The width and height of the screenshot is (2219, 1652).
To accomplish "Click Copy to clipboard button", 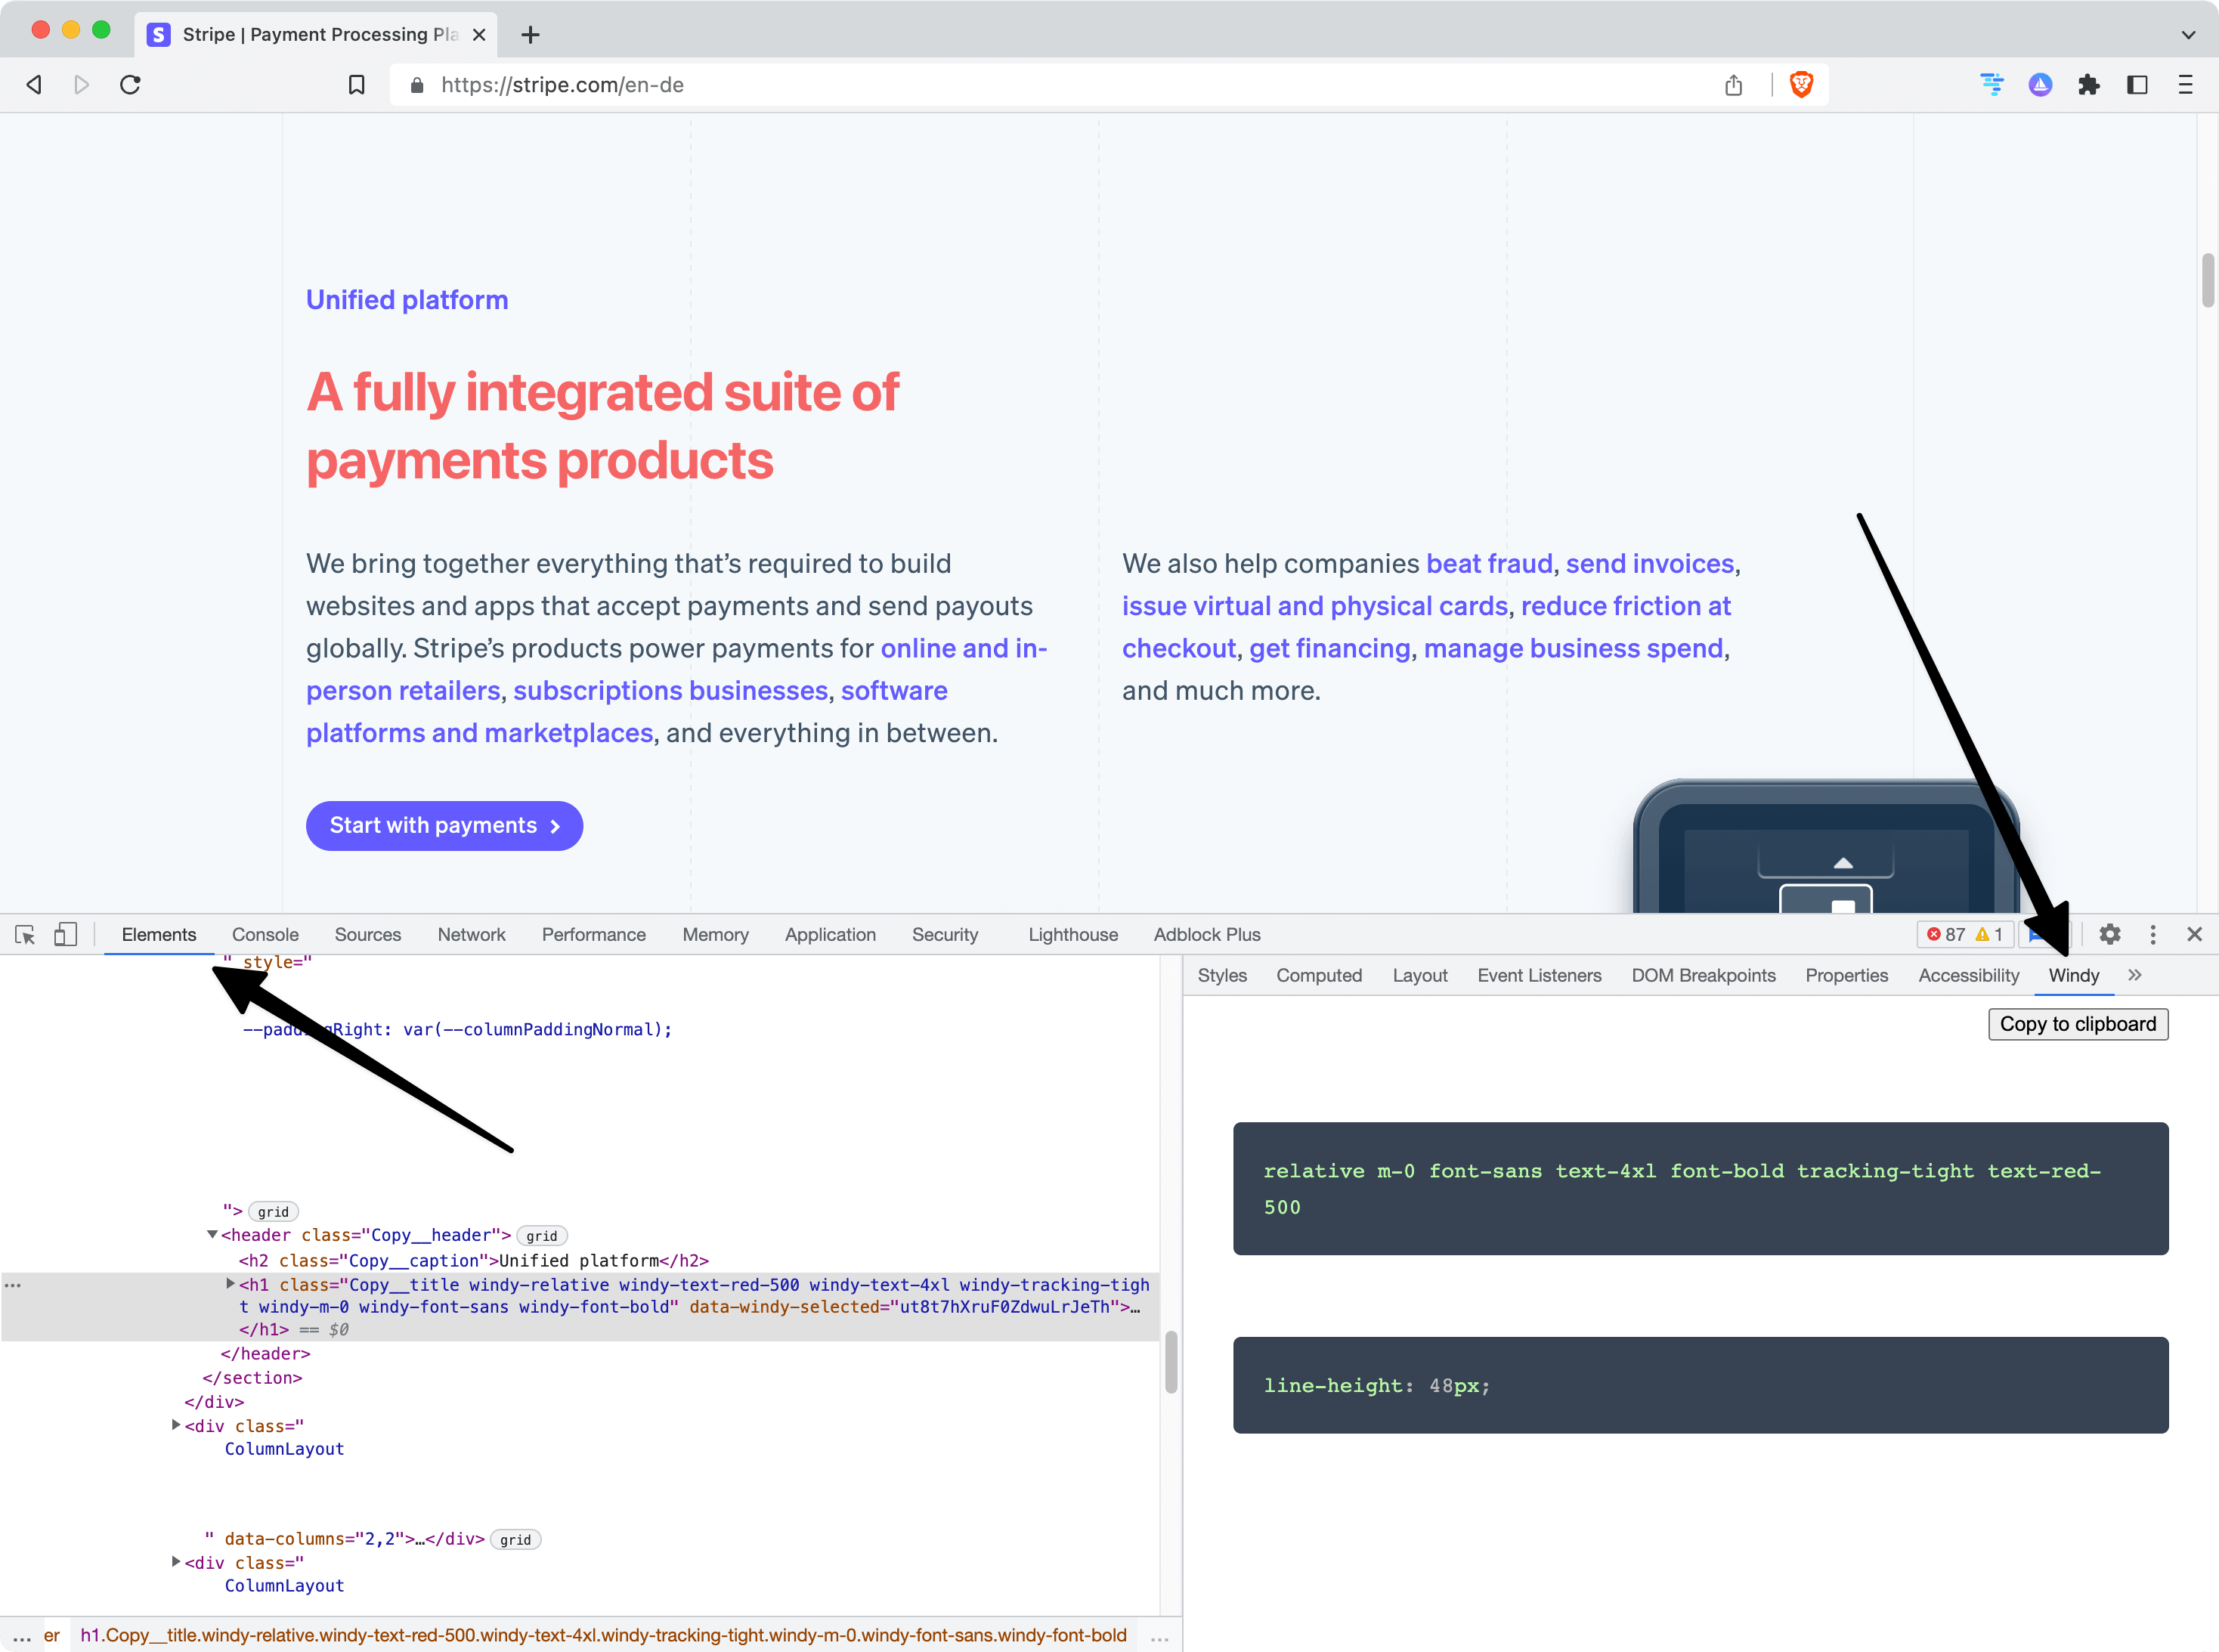I will pos(2077,1022).
